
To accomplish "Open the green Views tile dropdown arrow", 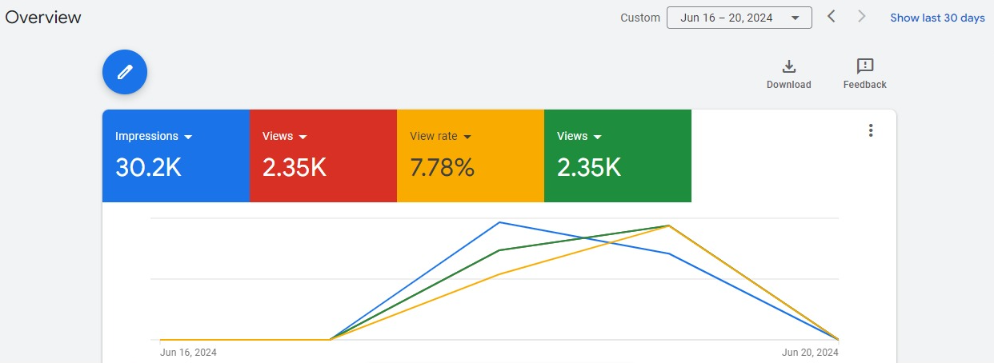I will point(598,137).
